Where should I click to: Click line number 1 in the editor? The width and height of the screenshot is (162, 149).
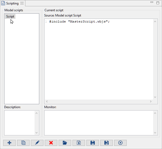(x=46, y=21)
